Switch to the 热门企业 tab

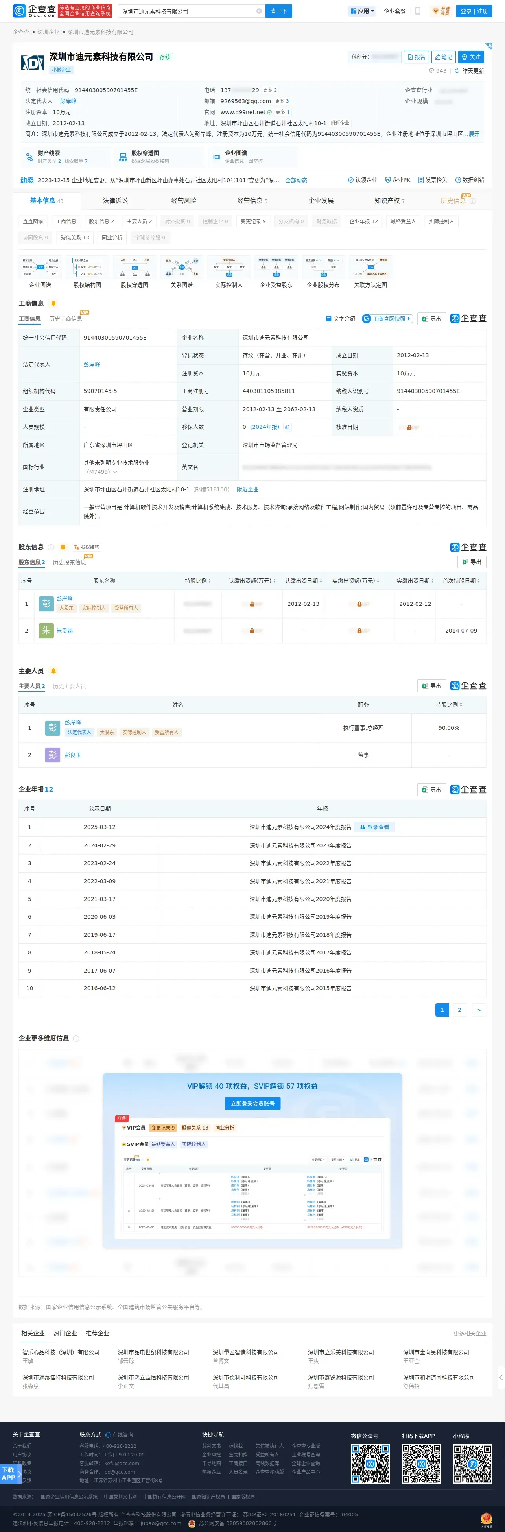pyautogui.click(x=65, y=1333)
